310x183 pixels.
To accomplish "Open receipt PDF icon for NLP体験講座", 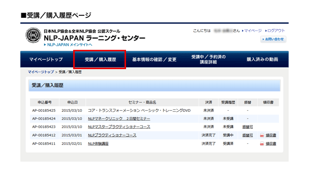I will click(x=262, y=144).
